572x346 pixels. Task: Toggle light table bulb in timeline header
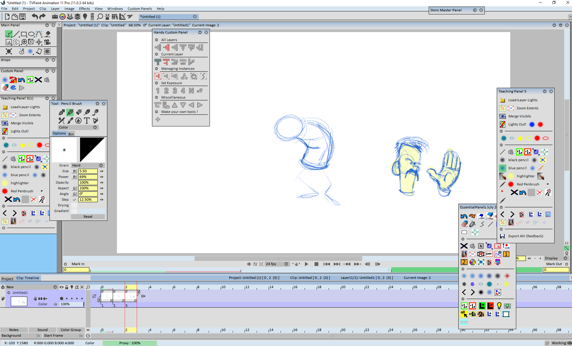pos(72,287)
